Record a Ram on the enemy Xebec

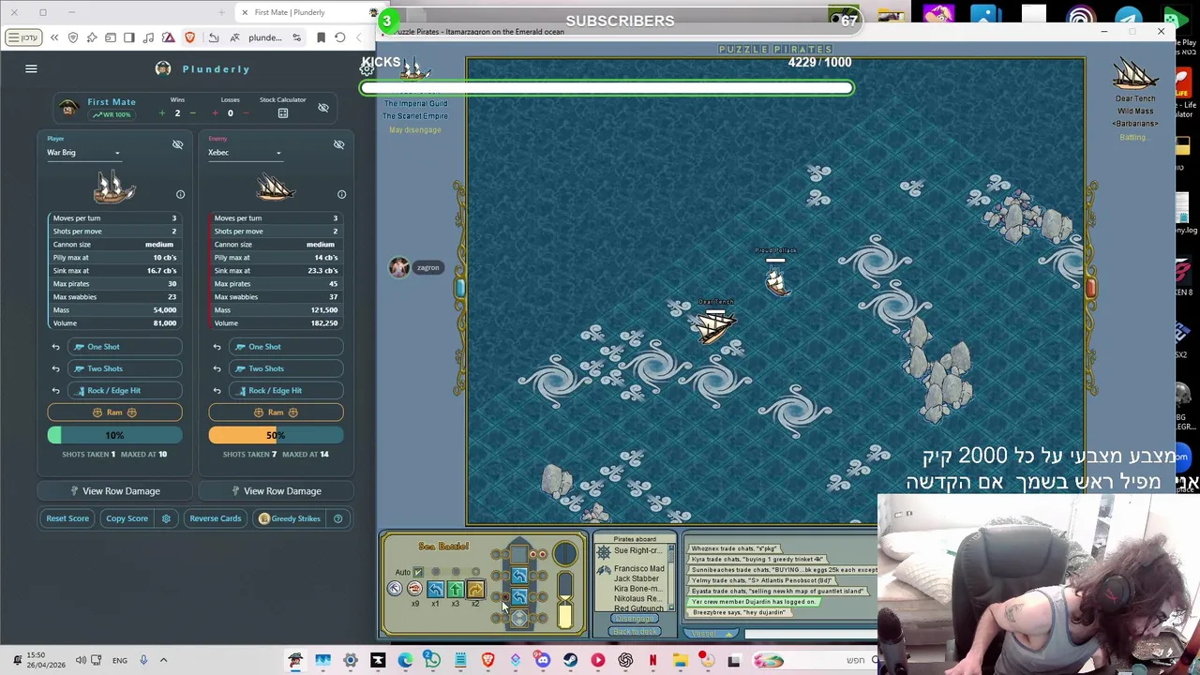276,412
